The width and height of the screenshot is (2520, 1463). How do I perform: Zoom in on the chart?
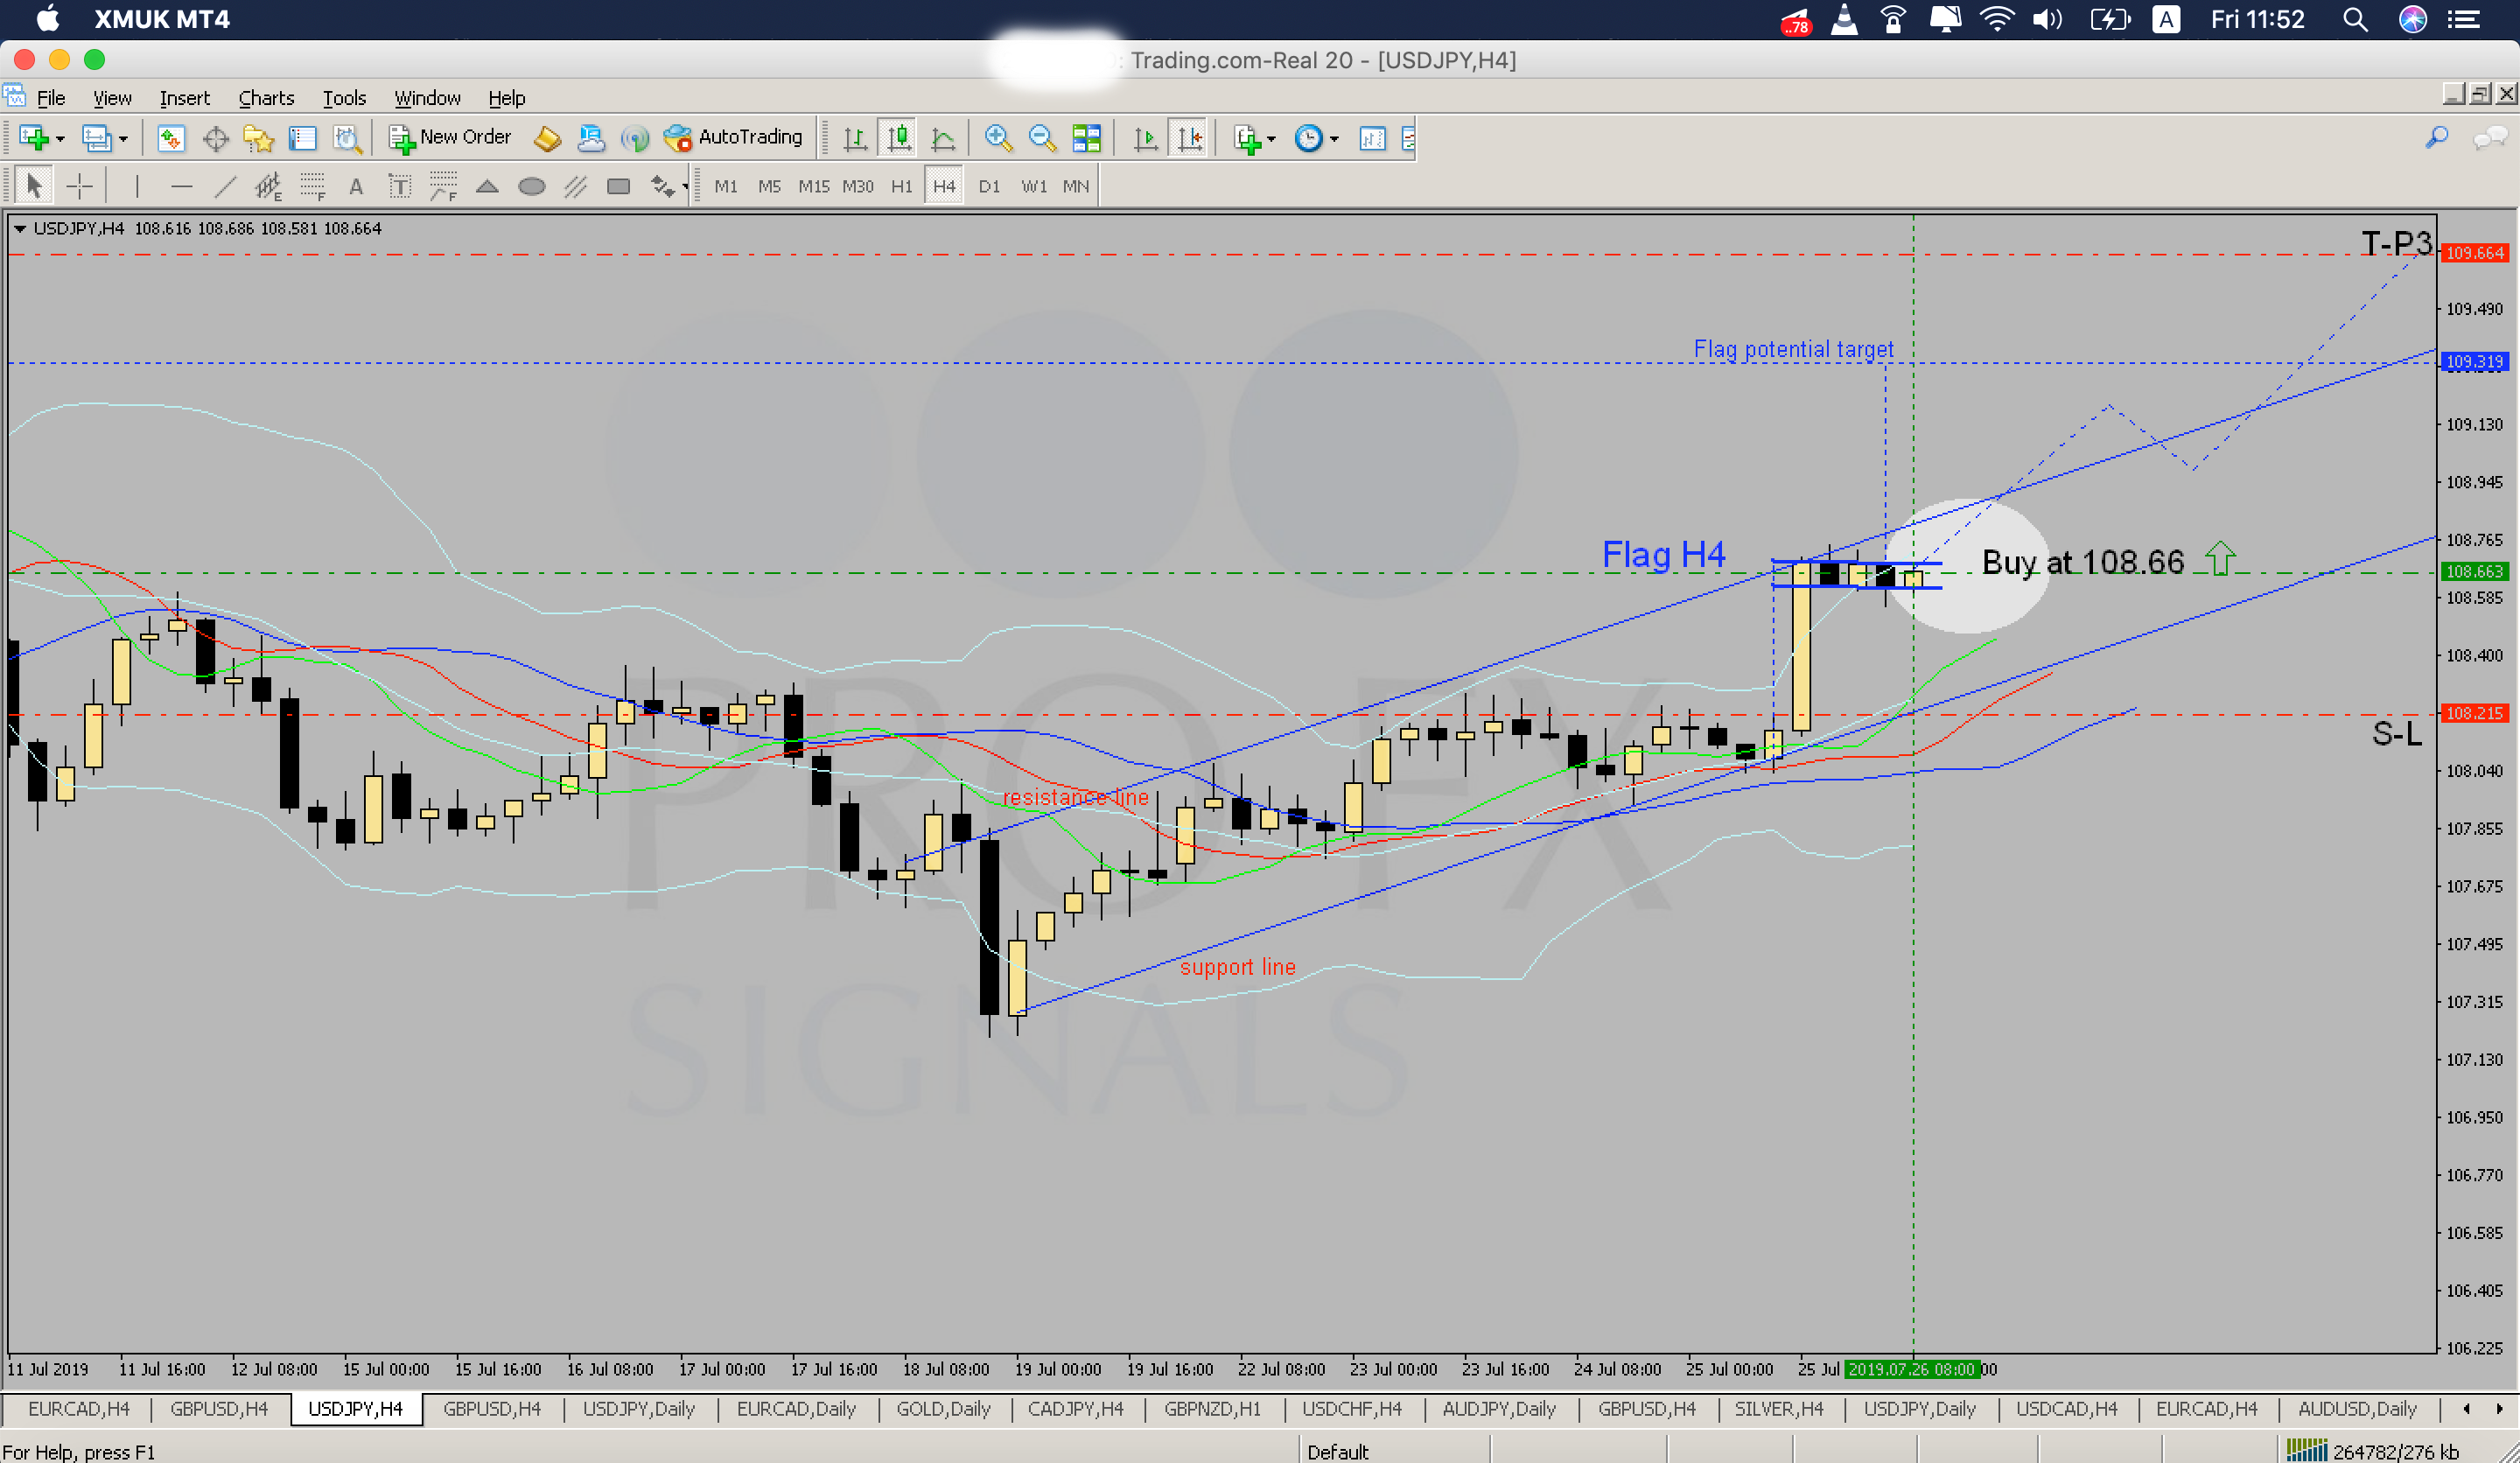pos(997,138)
